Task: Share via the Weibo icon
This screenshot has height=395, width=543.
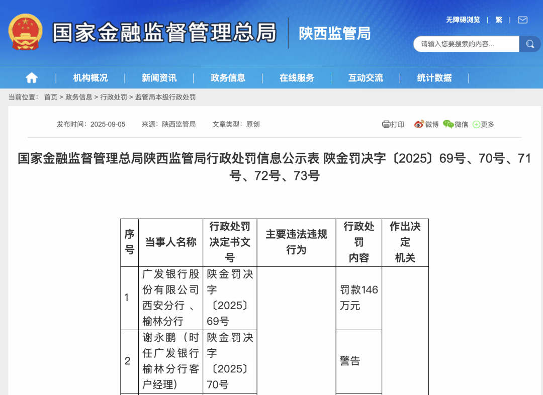Action: 419,124
